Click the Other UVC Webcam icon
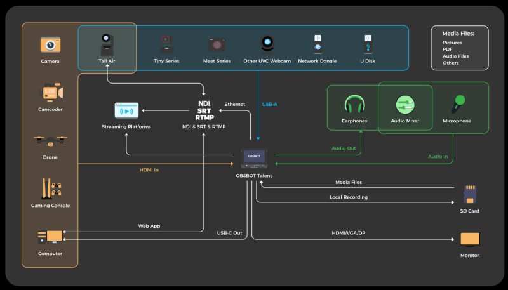This screenshot has width=508, height=290. pyautogui.click(x=267, y=44)
